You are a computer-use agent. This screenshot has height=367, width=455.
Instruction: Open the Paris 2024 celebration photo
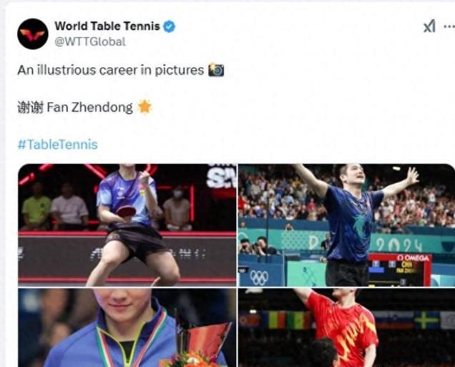pos(346,225)
